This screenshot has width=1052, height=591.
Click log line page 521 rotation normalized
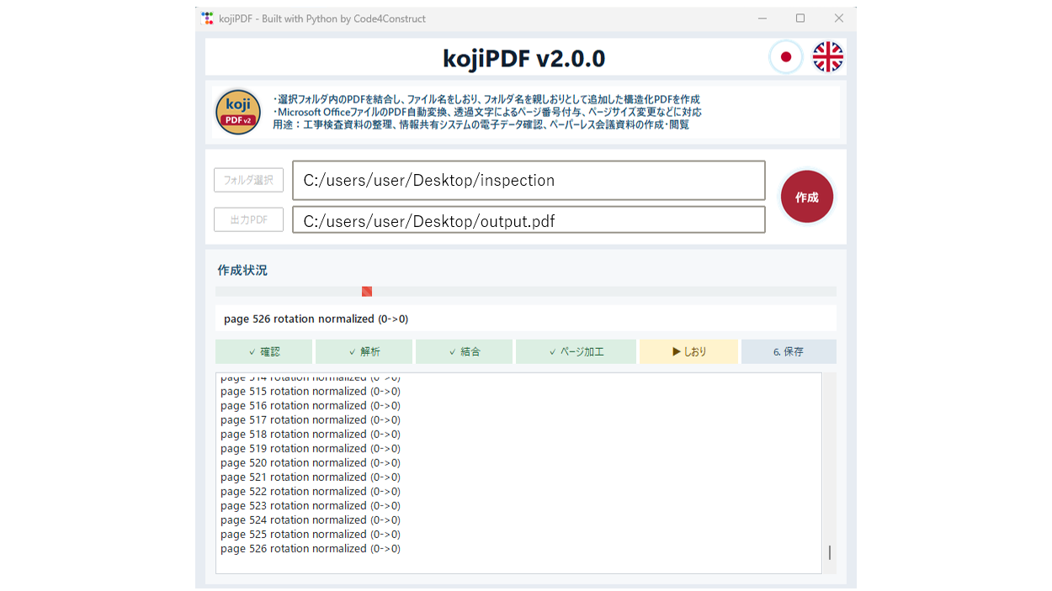(311, 477)
